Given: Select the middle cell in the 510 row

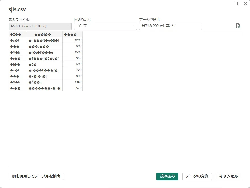Looking at the screenshot, I should click(x=45, y=88).
